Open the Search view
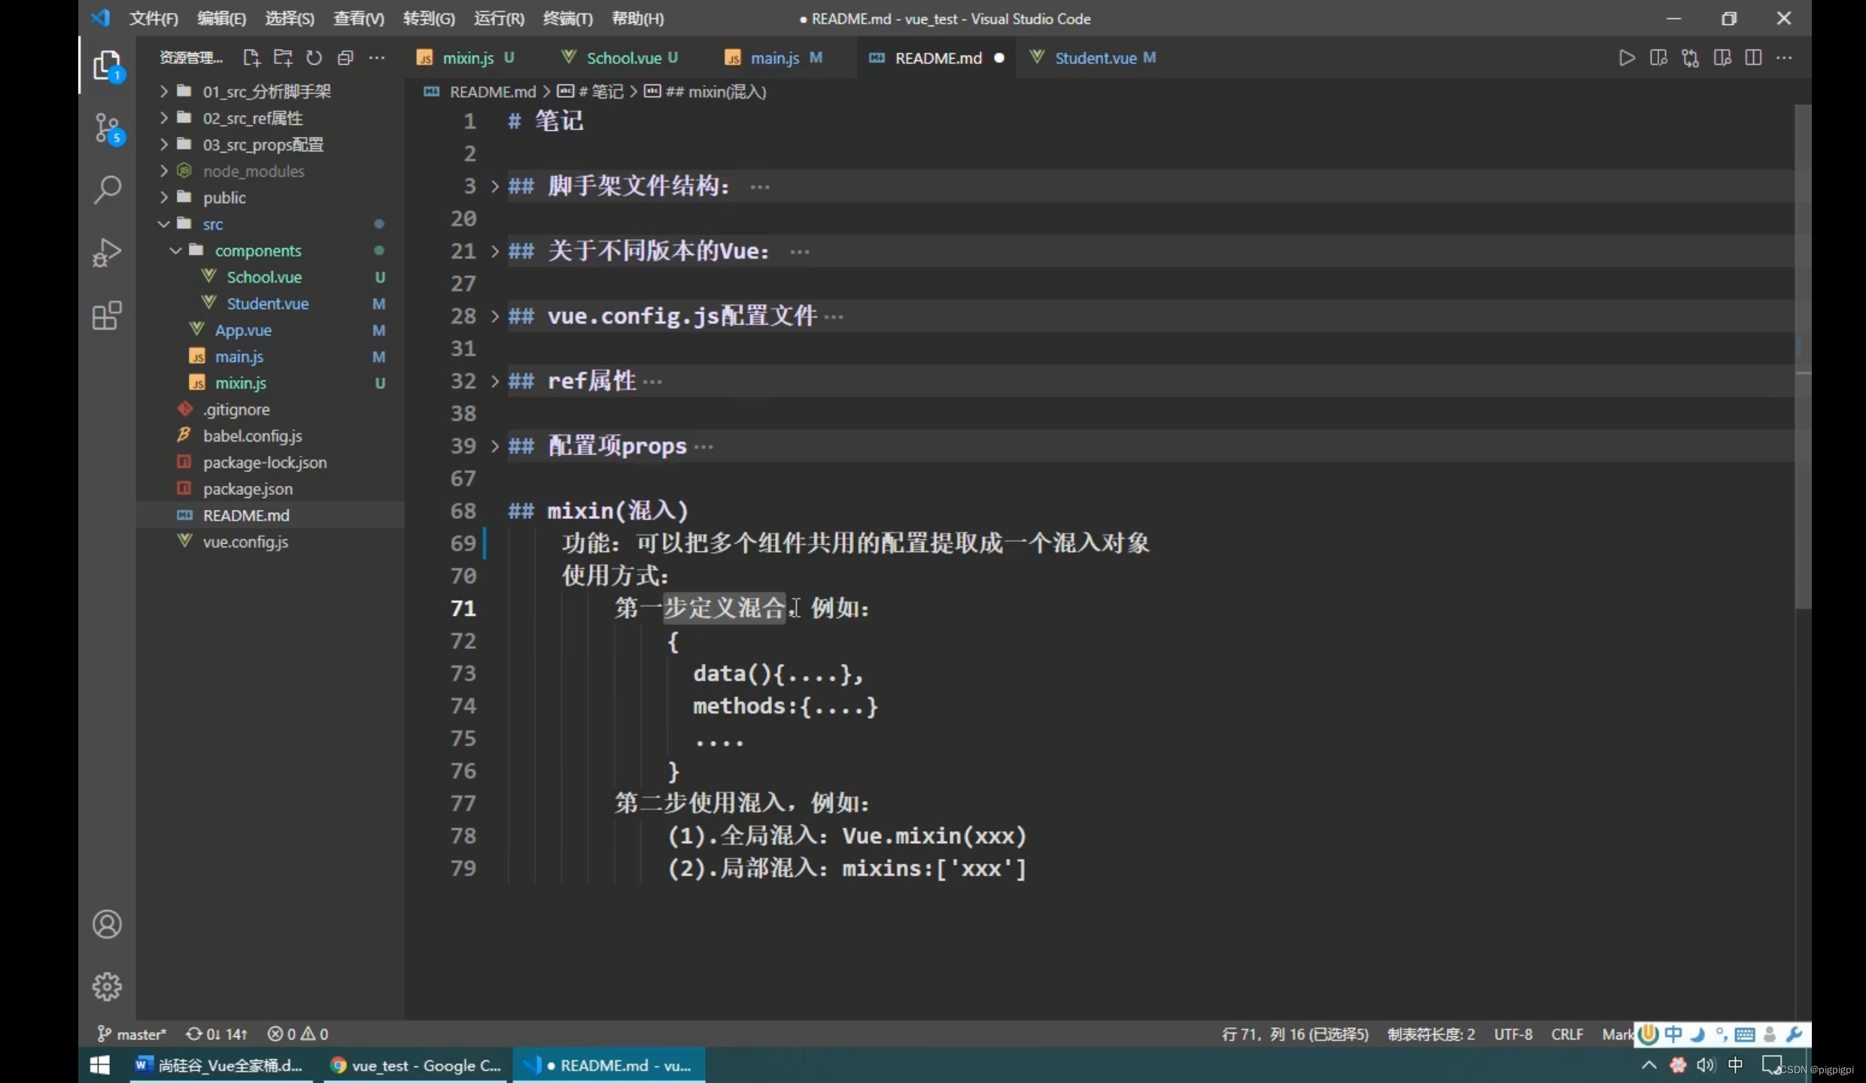 pyautogui.click(x=108, y=190)
